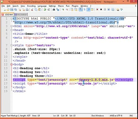Click the 'Dos\Windows' status bar entry
Viewport: 138px width, 119px height.
click(98, 116)
